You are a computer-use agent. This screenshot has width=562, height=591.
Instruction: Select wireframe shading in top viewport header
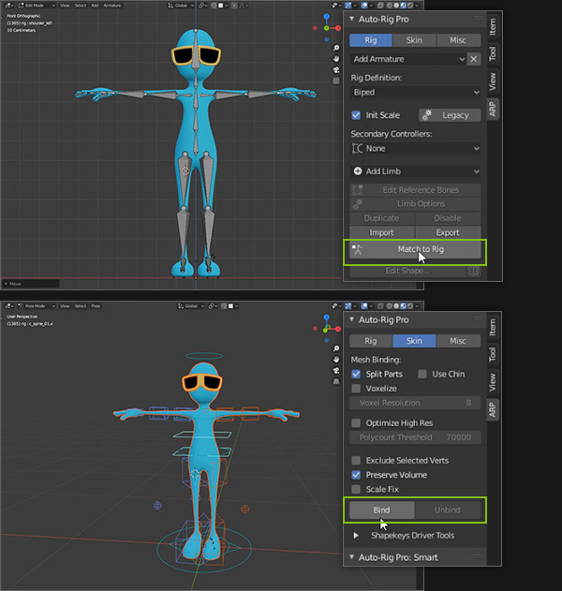(x=390, y=6)
